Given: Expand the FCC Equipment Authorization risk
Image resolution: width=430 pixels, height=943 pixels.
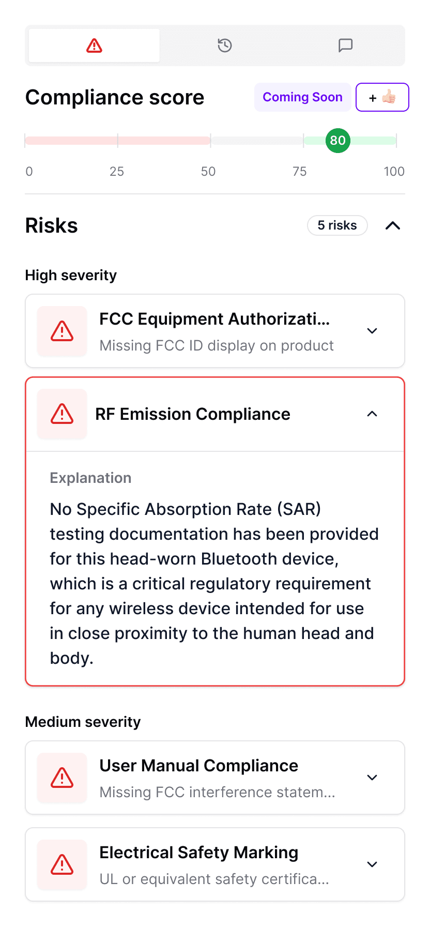Looking at the screenshot, I should pos(372,331).
